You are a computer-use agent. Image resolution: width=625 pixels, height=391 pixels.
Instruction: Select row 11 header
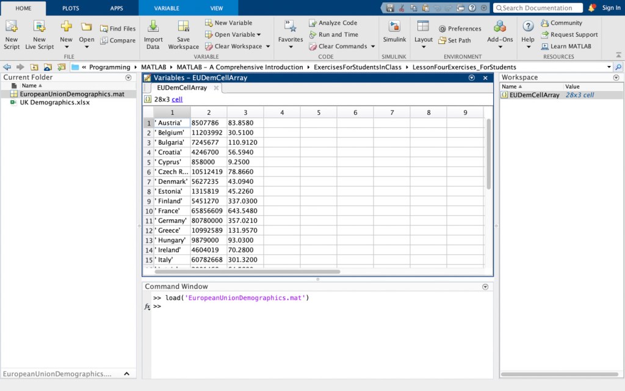149,221
